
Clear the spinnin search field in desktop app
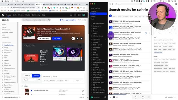click(141, 4)
